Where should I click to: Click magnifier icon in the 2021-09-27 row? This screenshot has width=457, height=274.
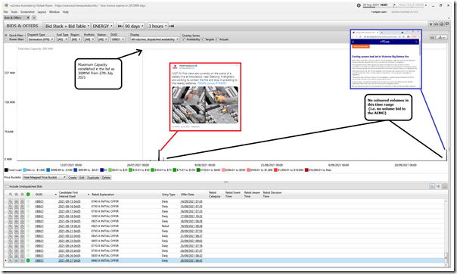click(x=11, y=260)
